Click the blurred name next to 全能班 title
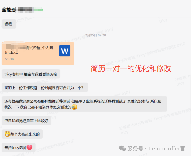191x156 pixels. 30,10
